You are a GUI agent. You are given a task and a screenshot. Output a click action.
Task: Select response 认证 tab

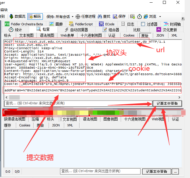coord(176,119)
